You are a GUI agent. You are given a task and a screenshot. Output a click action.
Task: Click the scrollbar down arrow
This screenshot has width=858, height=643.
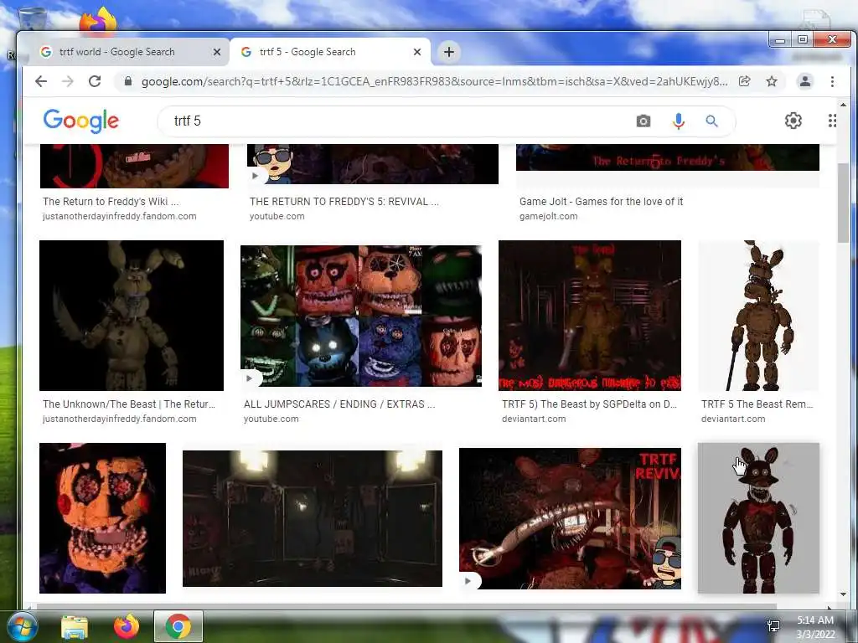843,594
